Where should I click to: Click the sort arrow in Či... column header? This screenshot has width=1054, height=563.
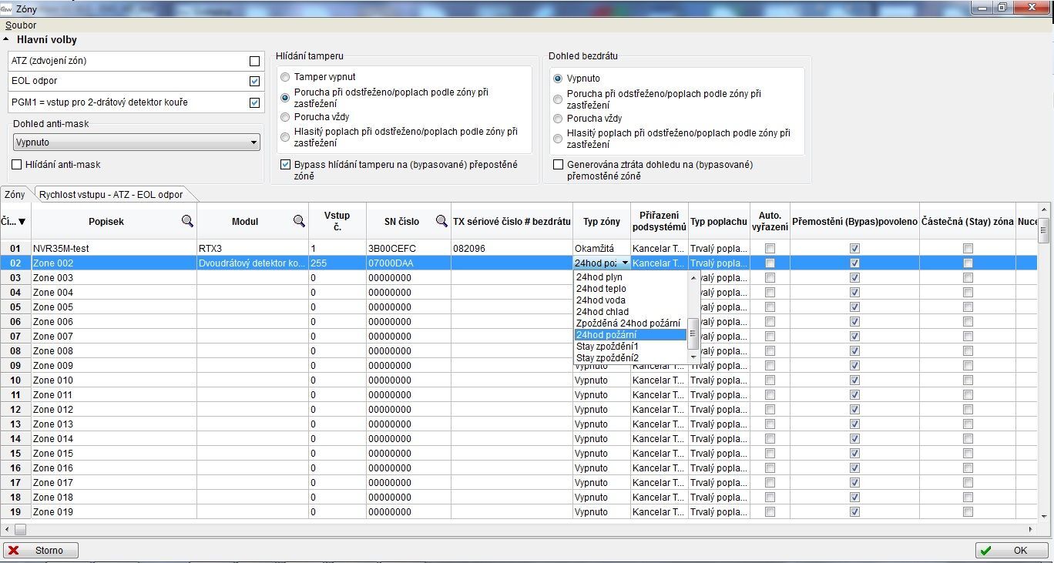click(22, 222)
